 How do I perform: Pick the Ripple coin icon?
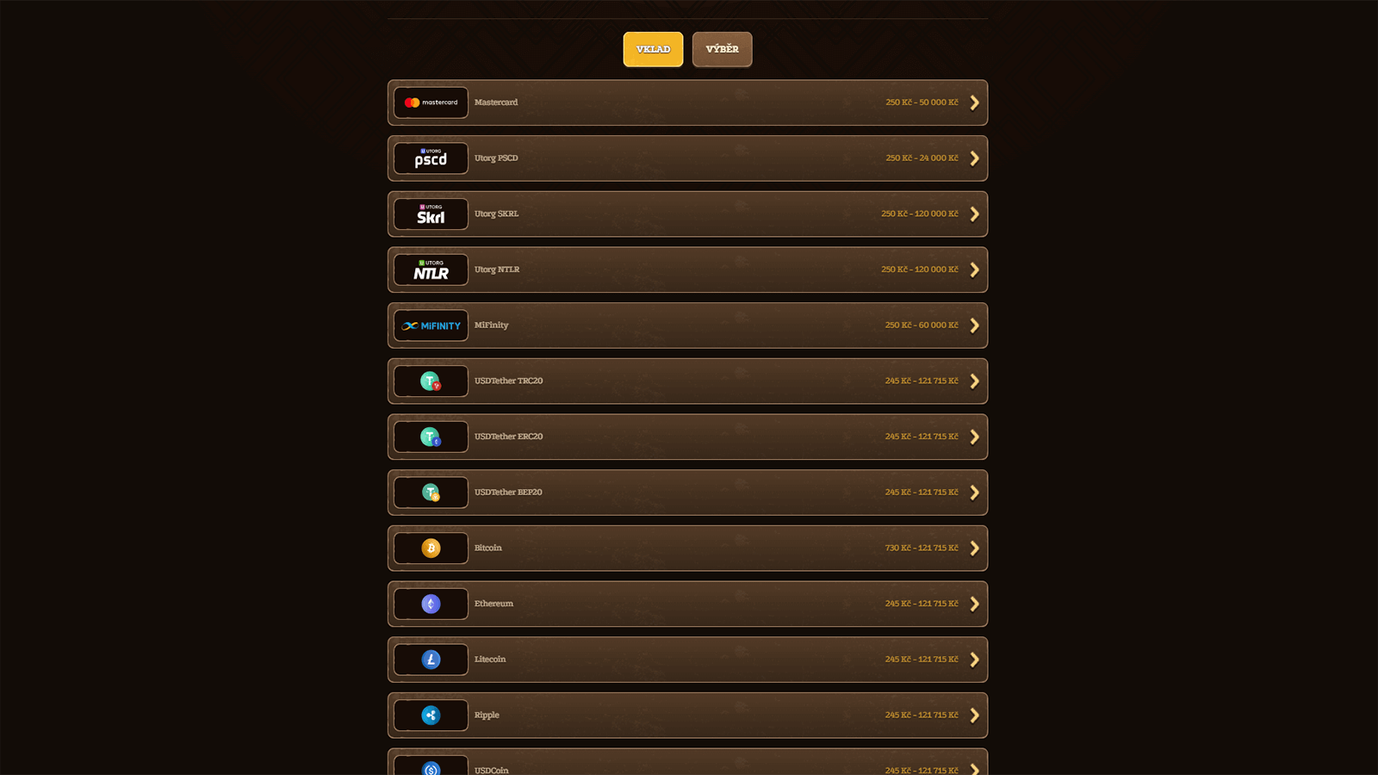click(x=431, y=715)
